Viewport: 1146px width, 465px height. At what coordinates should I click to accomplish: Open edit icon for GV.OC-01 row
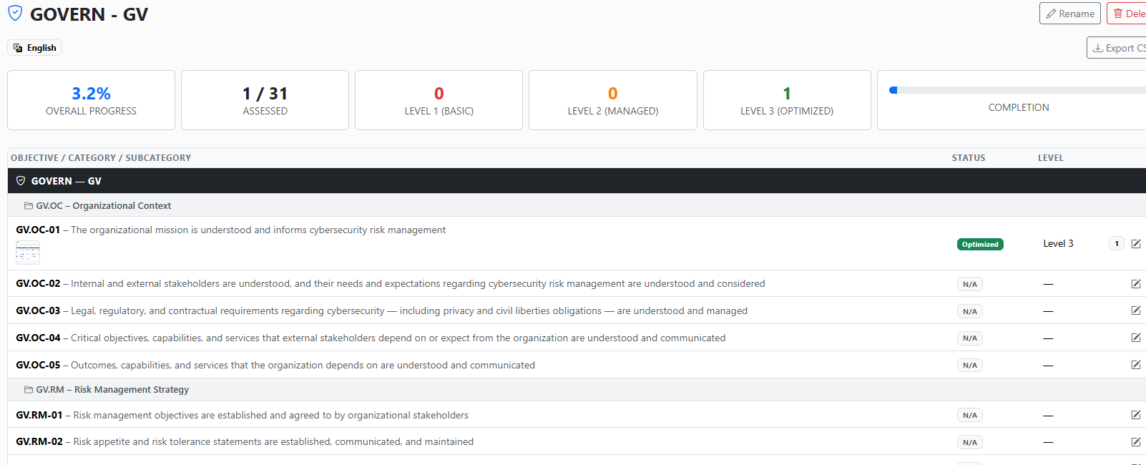pyautogui.click(x=1136, y=244)
